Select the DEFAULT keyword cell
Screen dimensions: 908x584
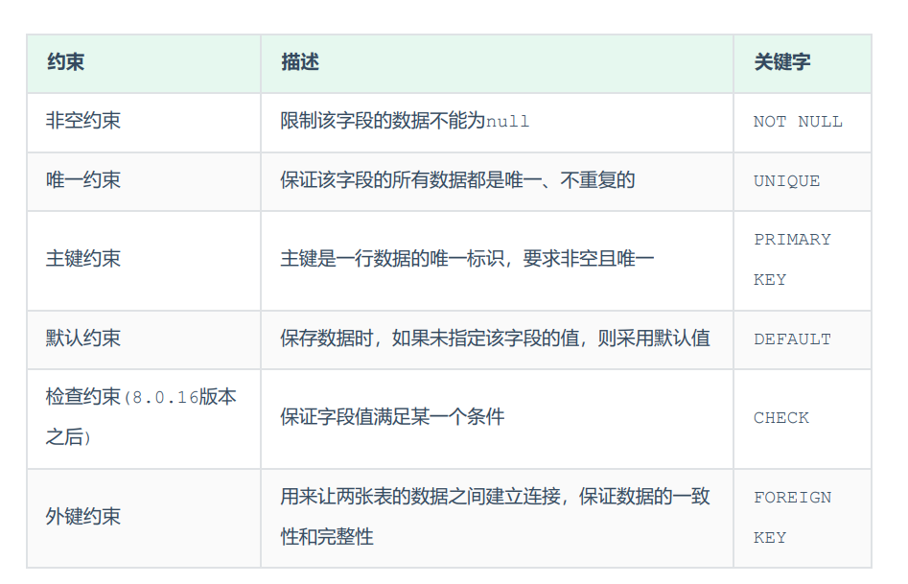point(792,339)
